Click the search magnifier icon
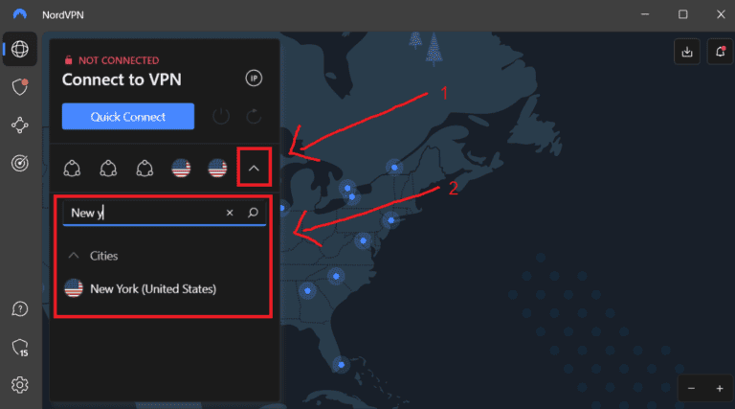The width and height of the screenshot is (735, 409). pos(253,213)
